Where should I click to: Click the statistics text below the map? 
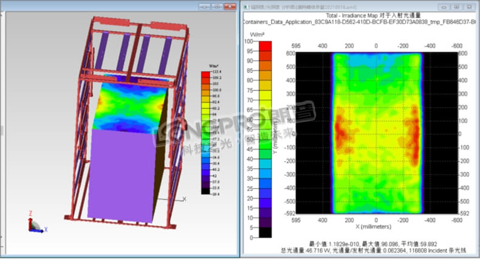click(x=375, y=246)
